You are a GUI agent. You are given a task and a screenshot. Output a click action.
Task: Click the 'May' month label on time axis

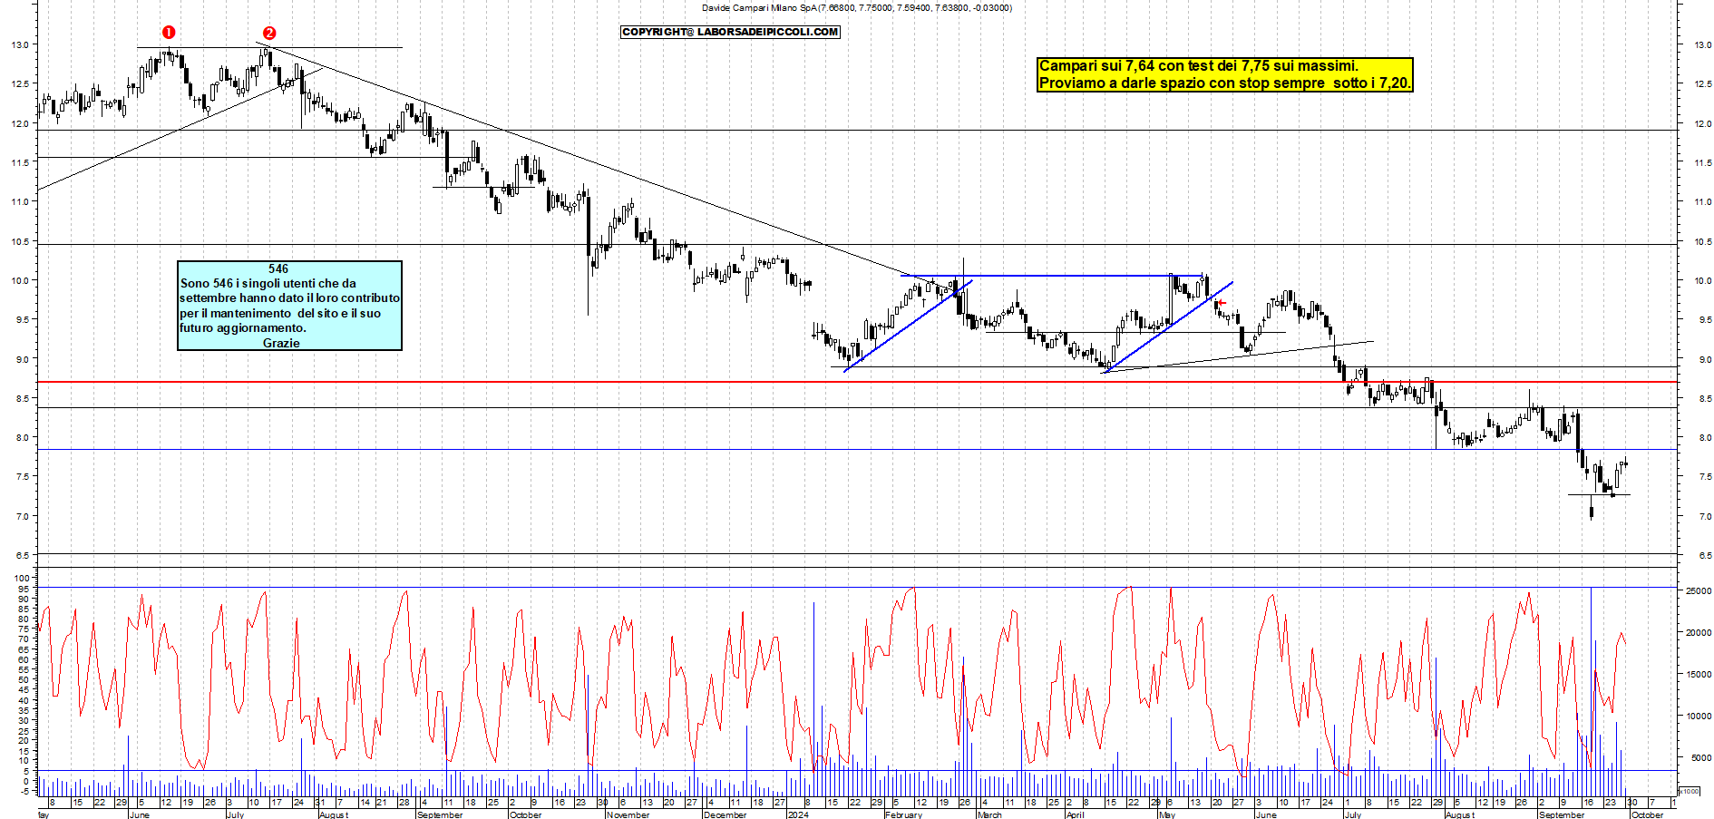point(1167,814)
